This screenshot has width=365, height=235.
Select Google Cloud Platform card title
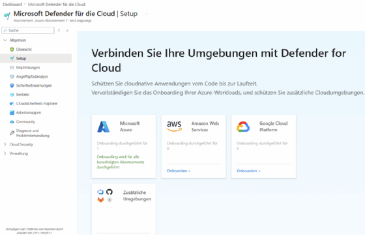(x=274, y=127)
